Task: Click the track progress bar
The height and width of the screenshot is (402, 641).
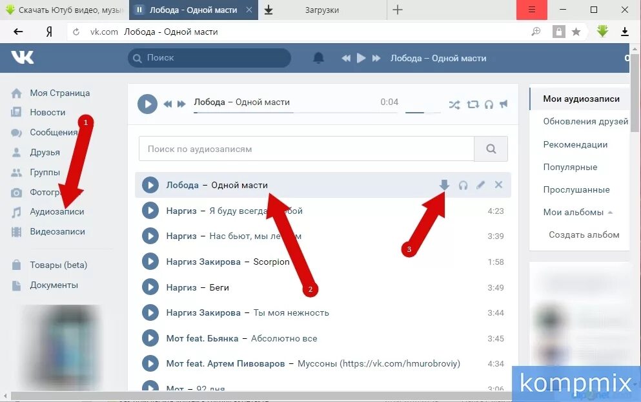Action: tap(296, 112)
